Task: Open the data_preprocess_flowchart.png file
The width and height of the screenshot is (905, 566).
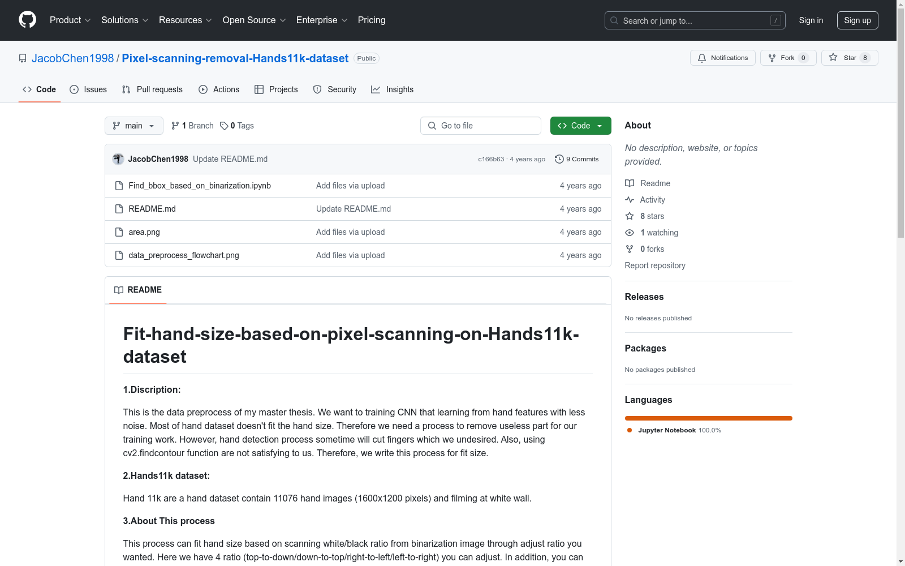Action: [184, 255]
